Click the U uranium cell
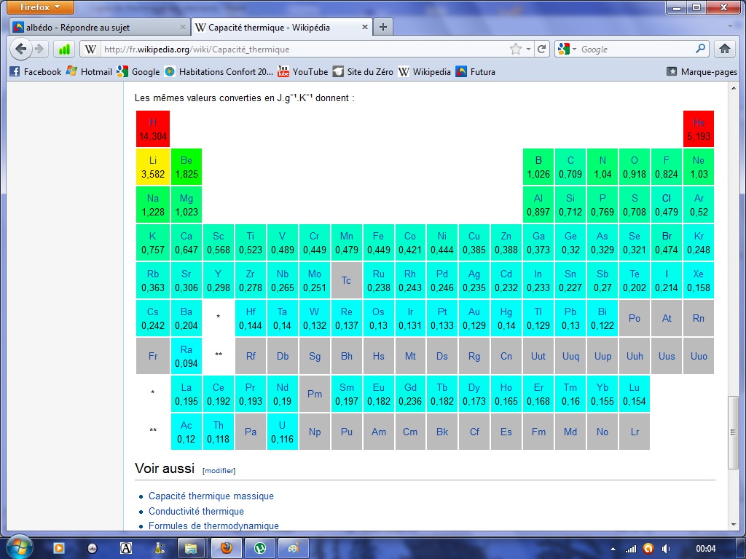The image size is (746, 559). tap(282, 432)
